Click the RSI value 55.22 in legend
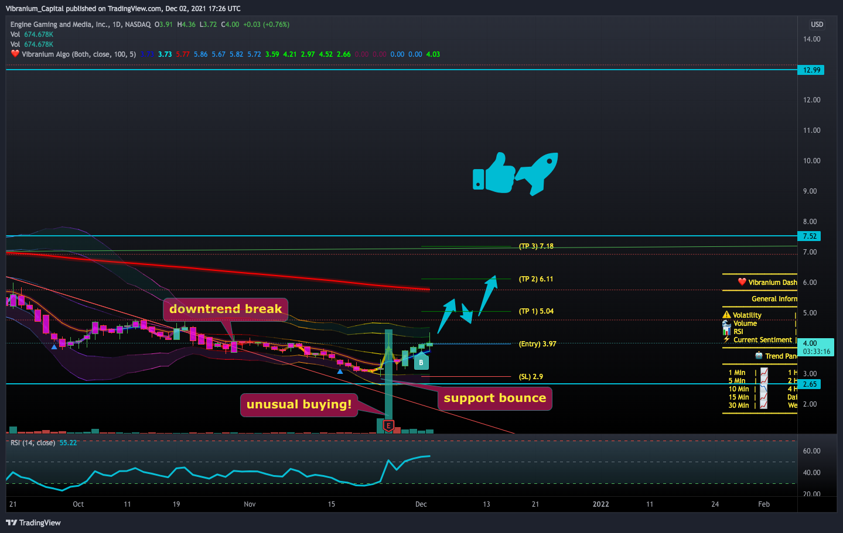843x533 pixels. [68, 443]
